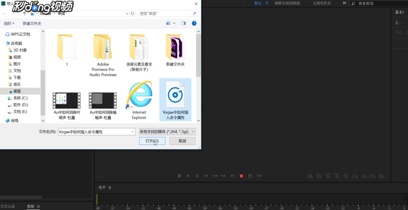Select 软件 (D:) drive
This screenshot has height=210, width=408.
(18, 105)
